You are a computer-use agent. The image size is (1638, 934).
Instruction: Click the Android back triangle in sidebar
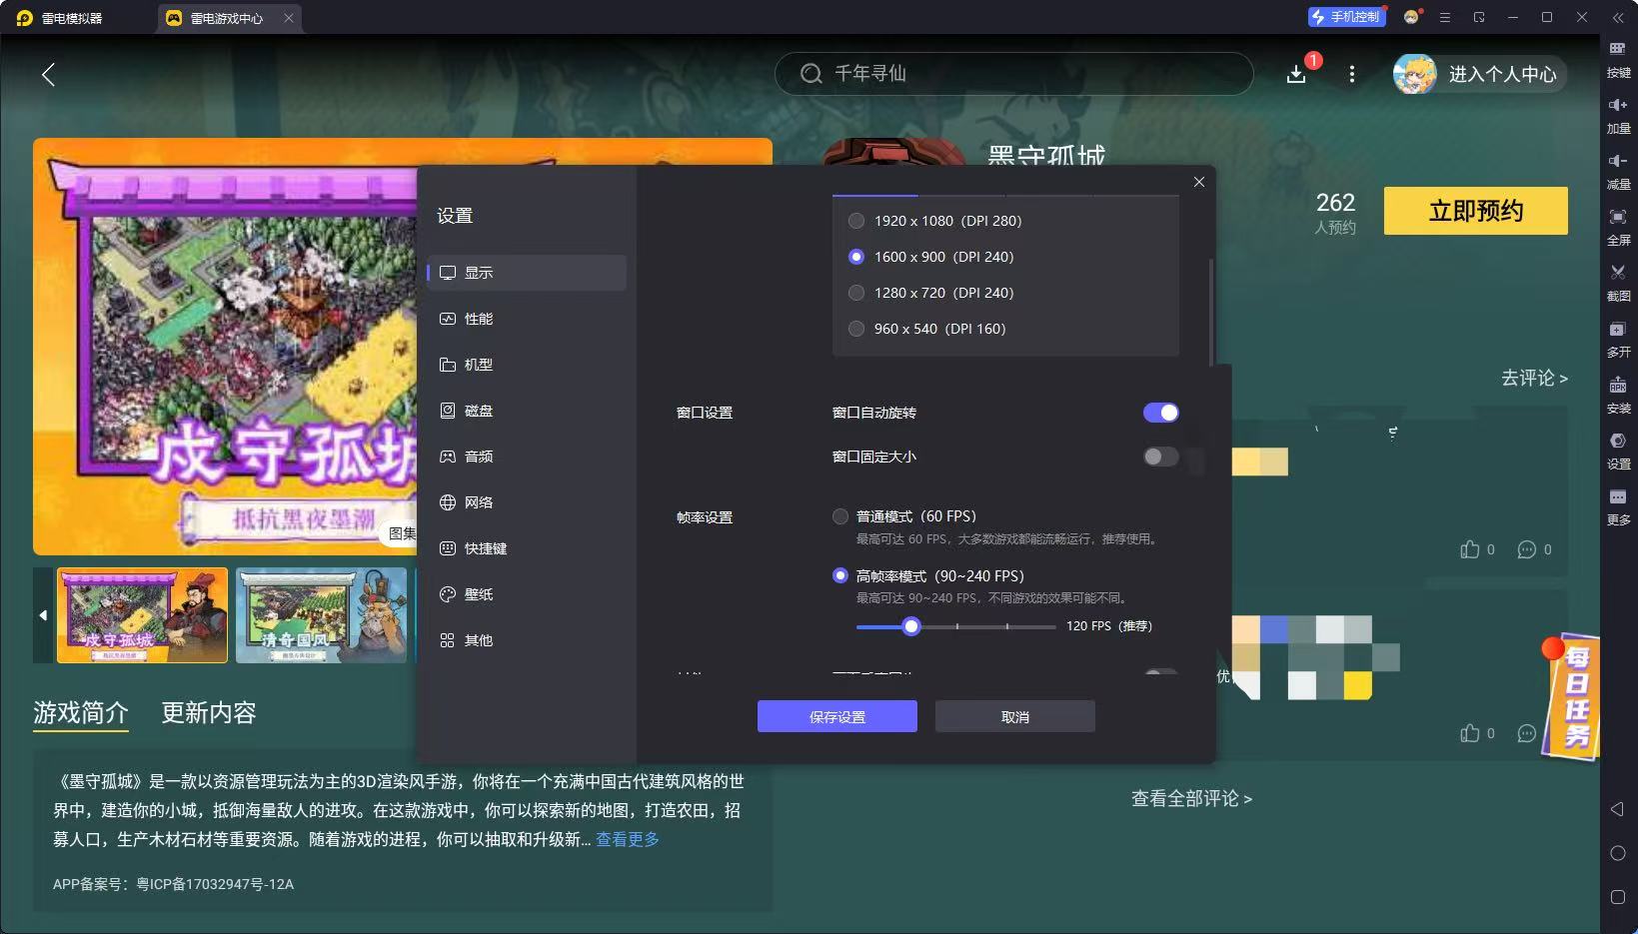point(1617,808)
